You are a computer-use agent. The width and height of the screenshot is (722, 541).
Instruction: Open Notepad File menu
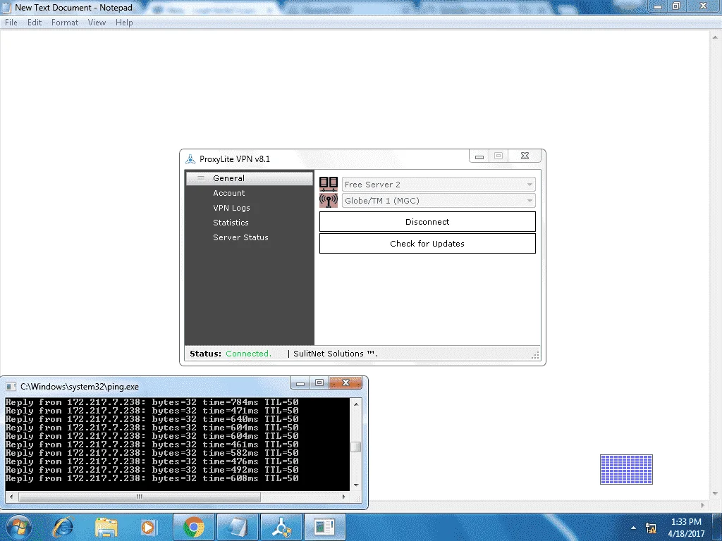(x=11, y=23)
